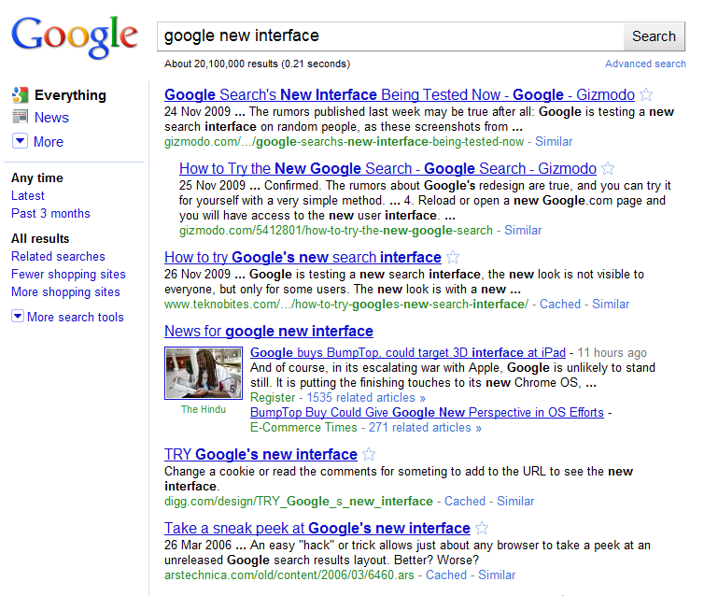View 271 related articles
This screenshot has height=596, width=718.
click(x=425, y=428)
